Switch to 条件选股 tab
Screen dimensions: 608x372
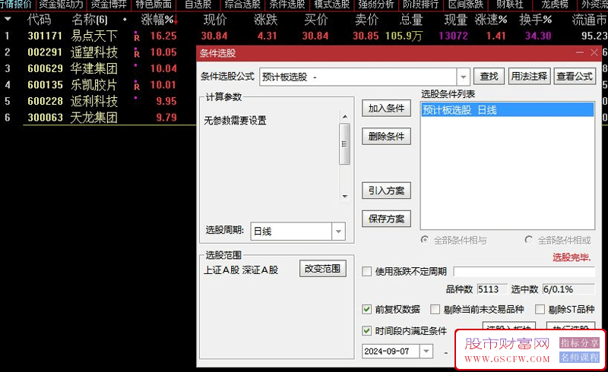pos(287,5)
